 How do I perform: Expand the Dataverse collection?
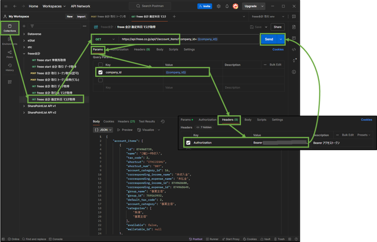(24, 34)
